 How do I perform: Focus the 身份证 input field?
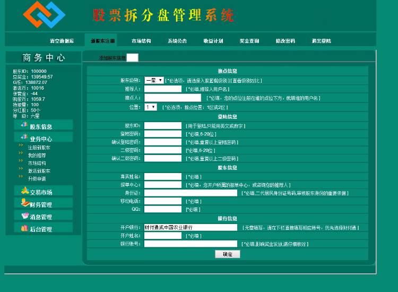[191, 193]
